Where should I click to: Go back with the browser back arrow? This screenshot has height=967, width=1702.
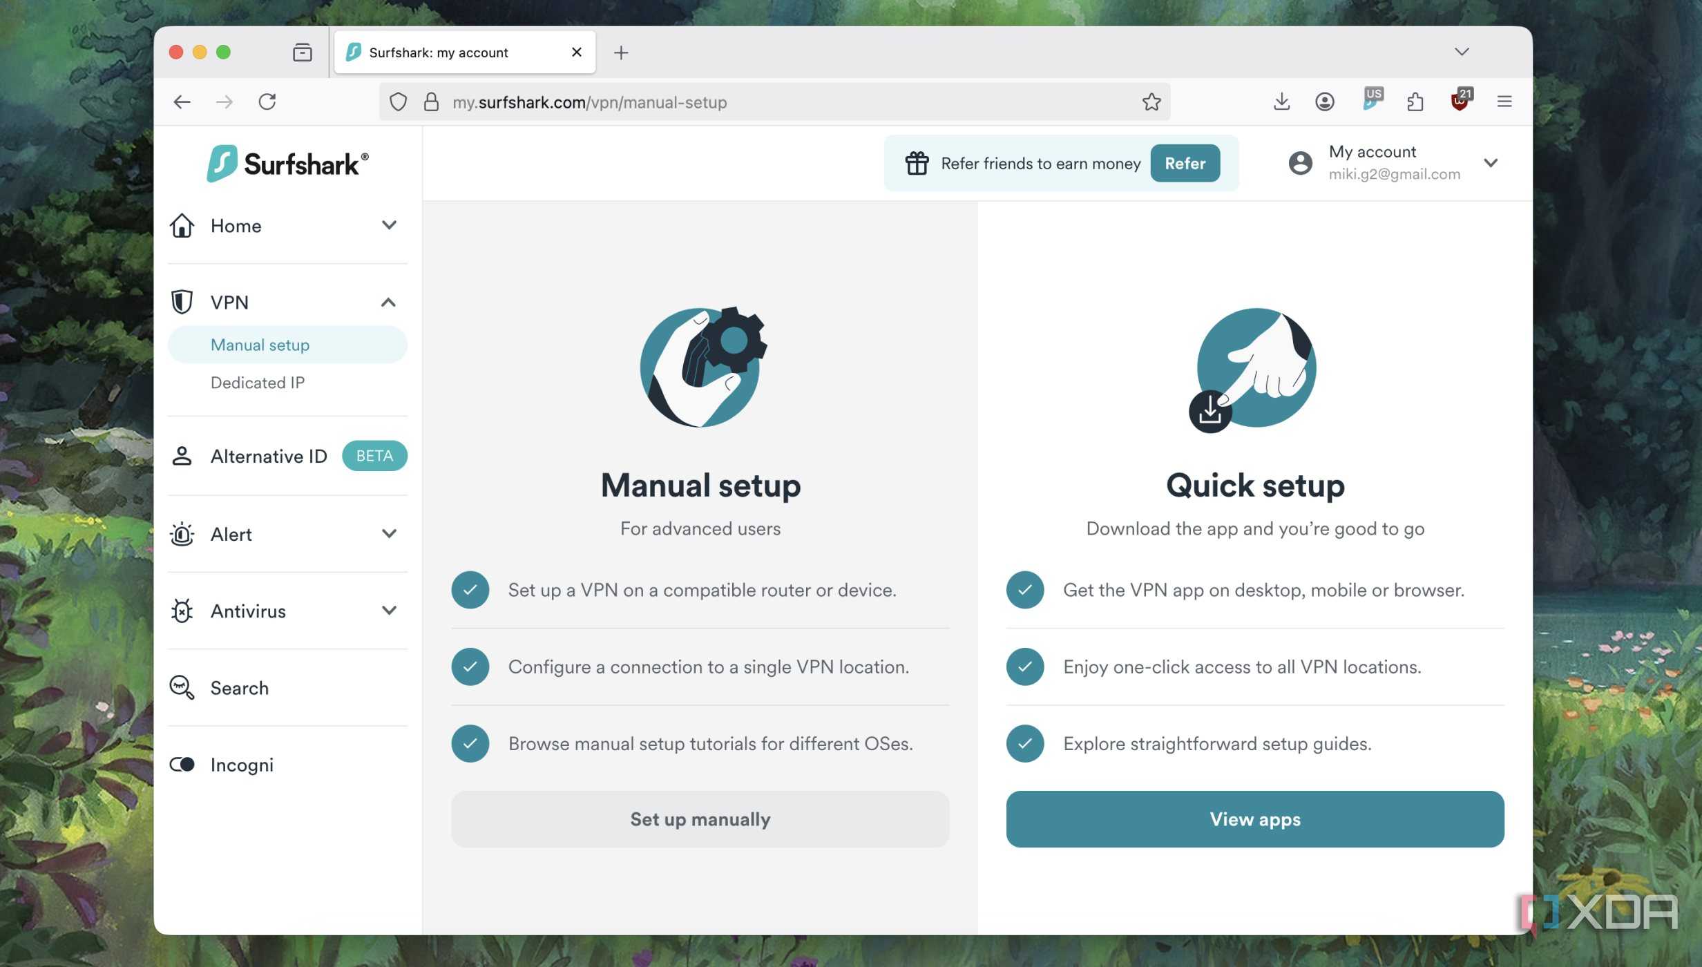tap(182, 102)
